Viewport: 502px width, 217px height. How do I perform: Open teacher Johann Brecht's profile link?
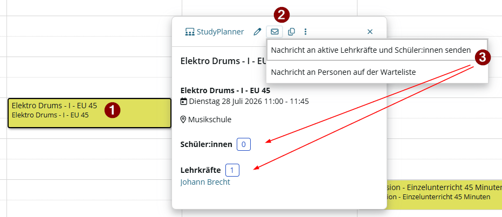coord(205,182)
